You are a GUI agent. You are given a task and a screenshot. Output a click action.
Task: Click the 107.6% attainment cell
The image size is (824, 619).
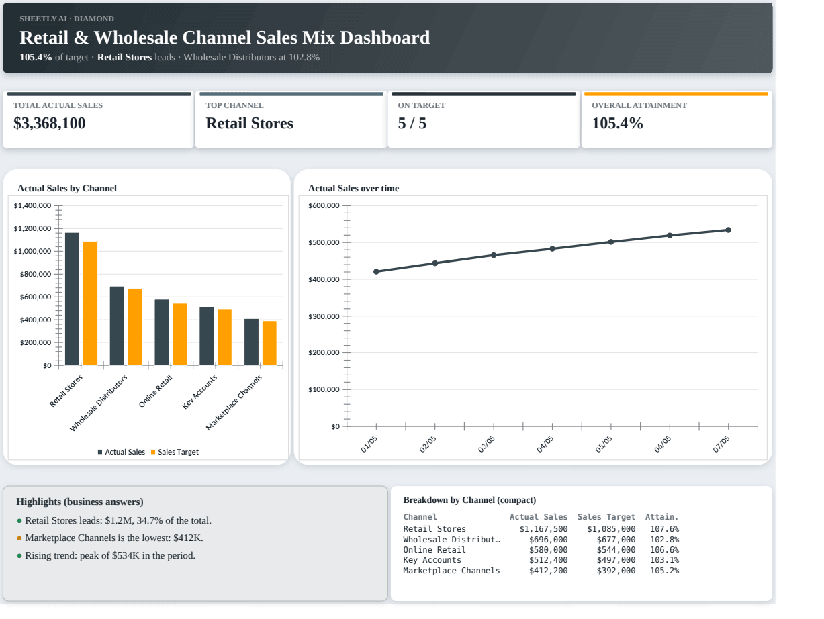(x=665, y=529)
